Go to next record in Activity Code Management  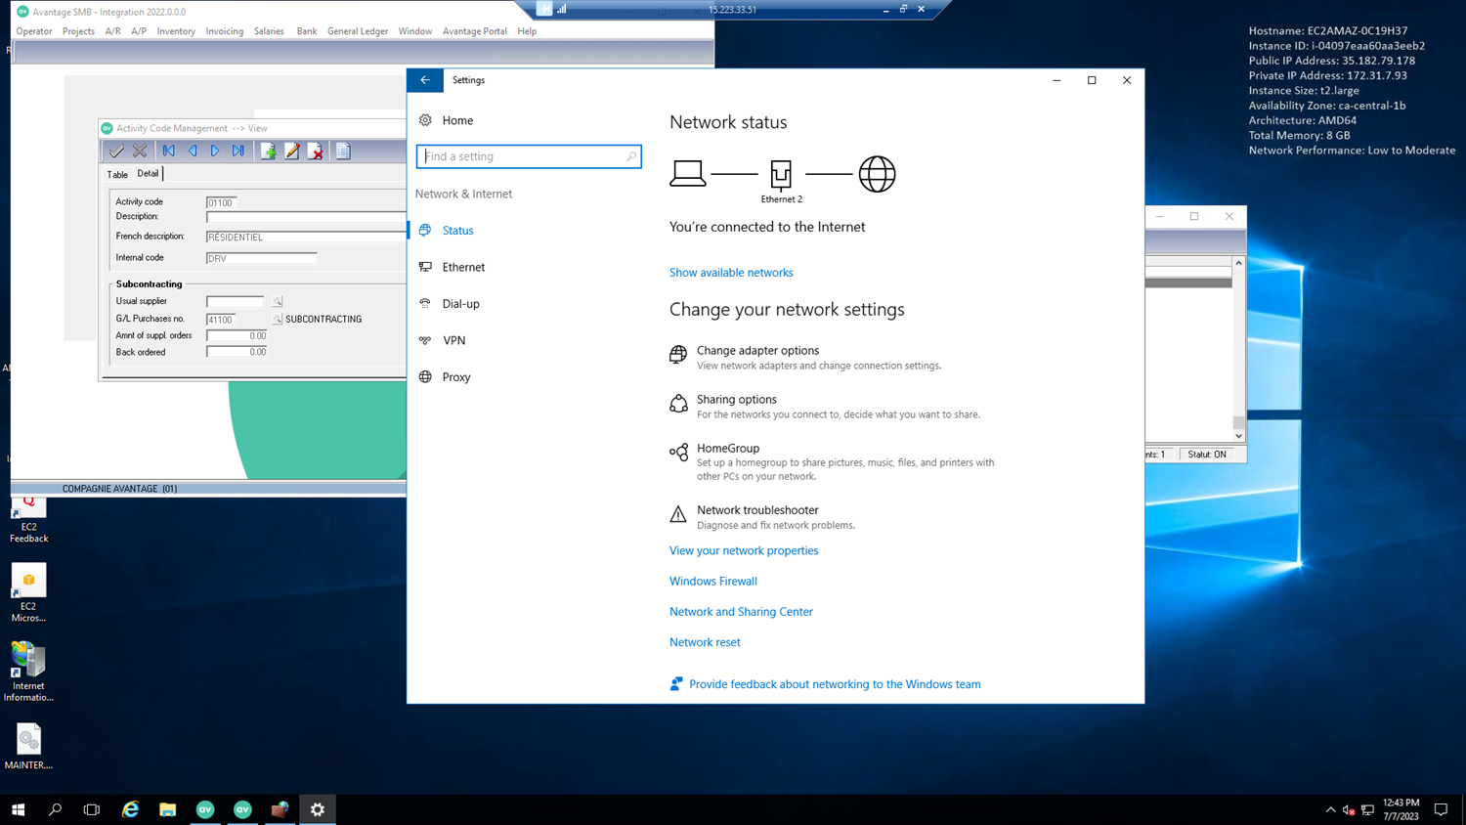click(x=215, y=152)
